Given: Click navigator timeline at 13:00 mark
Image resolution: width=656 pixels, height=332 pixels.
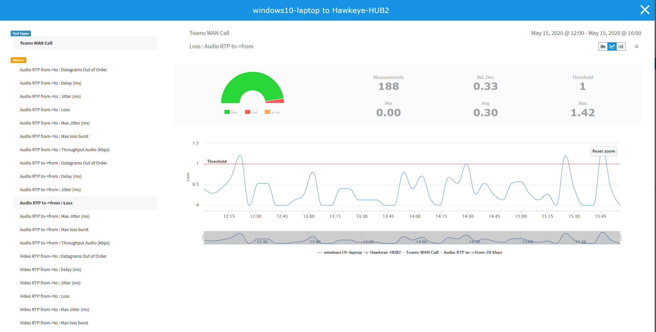Looking at the screenshot, I should (x=315, y=242).
